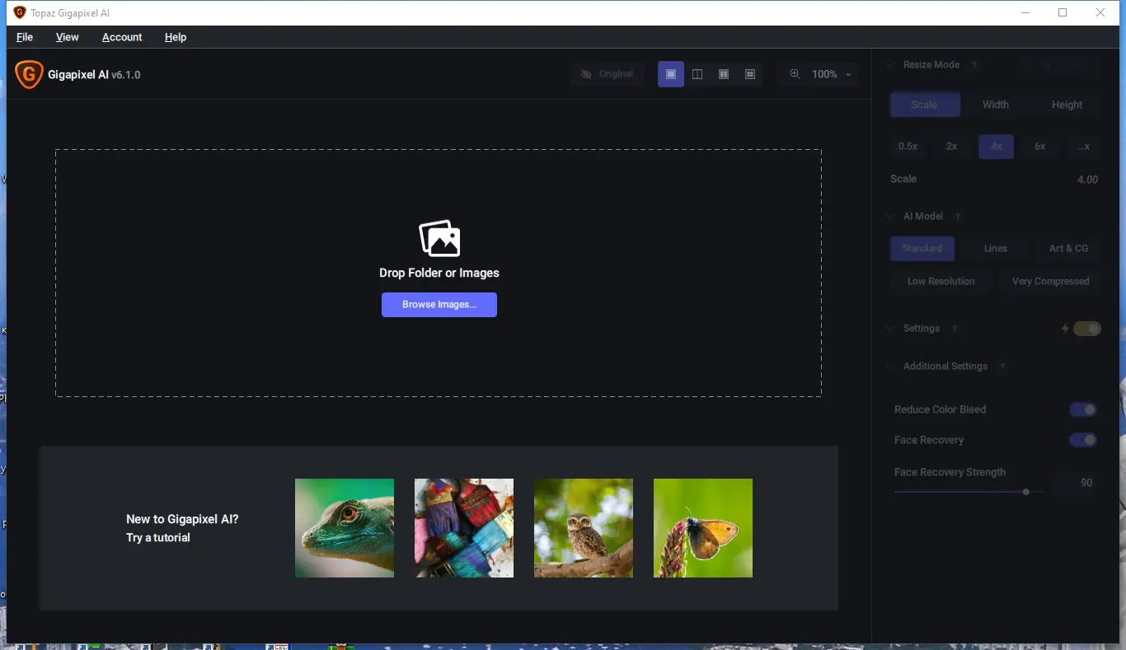
Task: Open the paint brushes tutorial thumbnail
Action: point(464,528)
